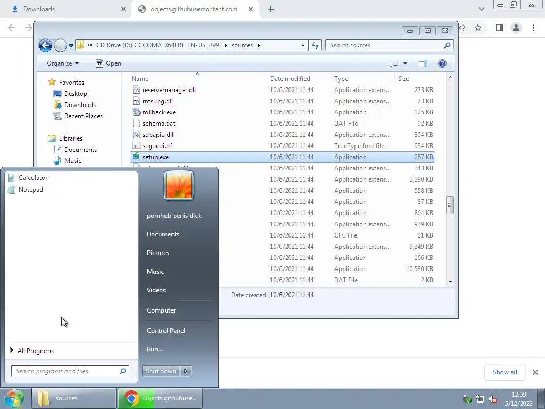Viewport: 545px width, 409px height.
Task: Select segoeui.ttf font file icon
Action: click(136, 146)
